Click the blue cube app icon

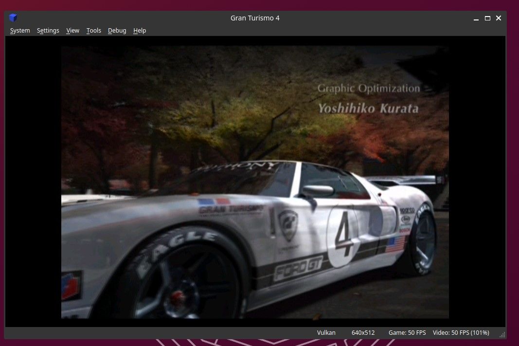[13, 18]
